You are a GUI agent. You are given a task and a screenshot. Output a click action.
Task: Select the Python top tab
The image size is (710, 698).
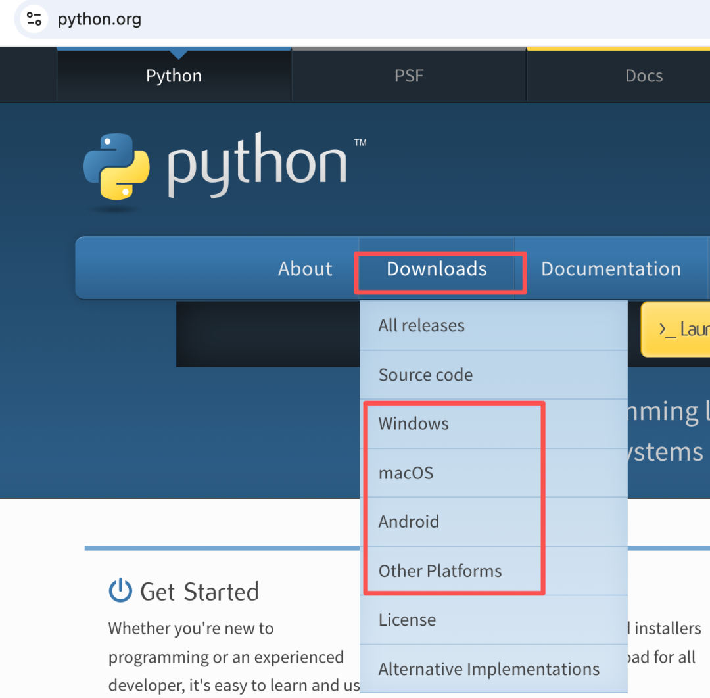(x=174, y=75)
